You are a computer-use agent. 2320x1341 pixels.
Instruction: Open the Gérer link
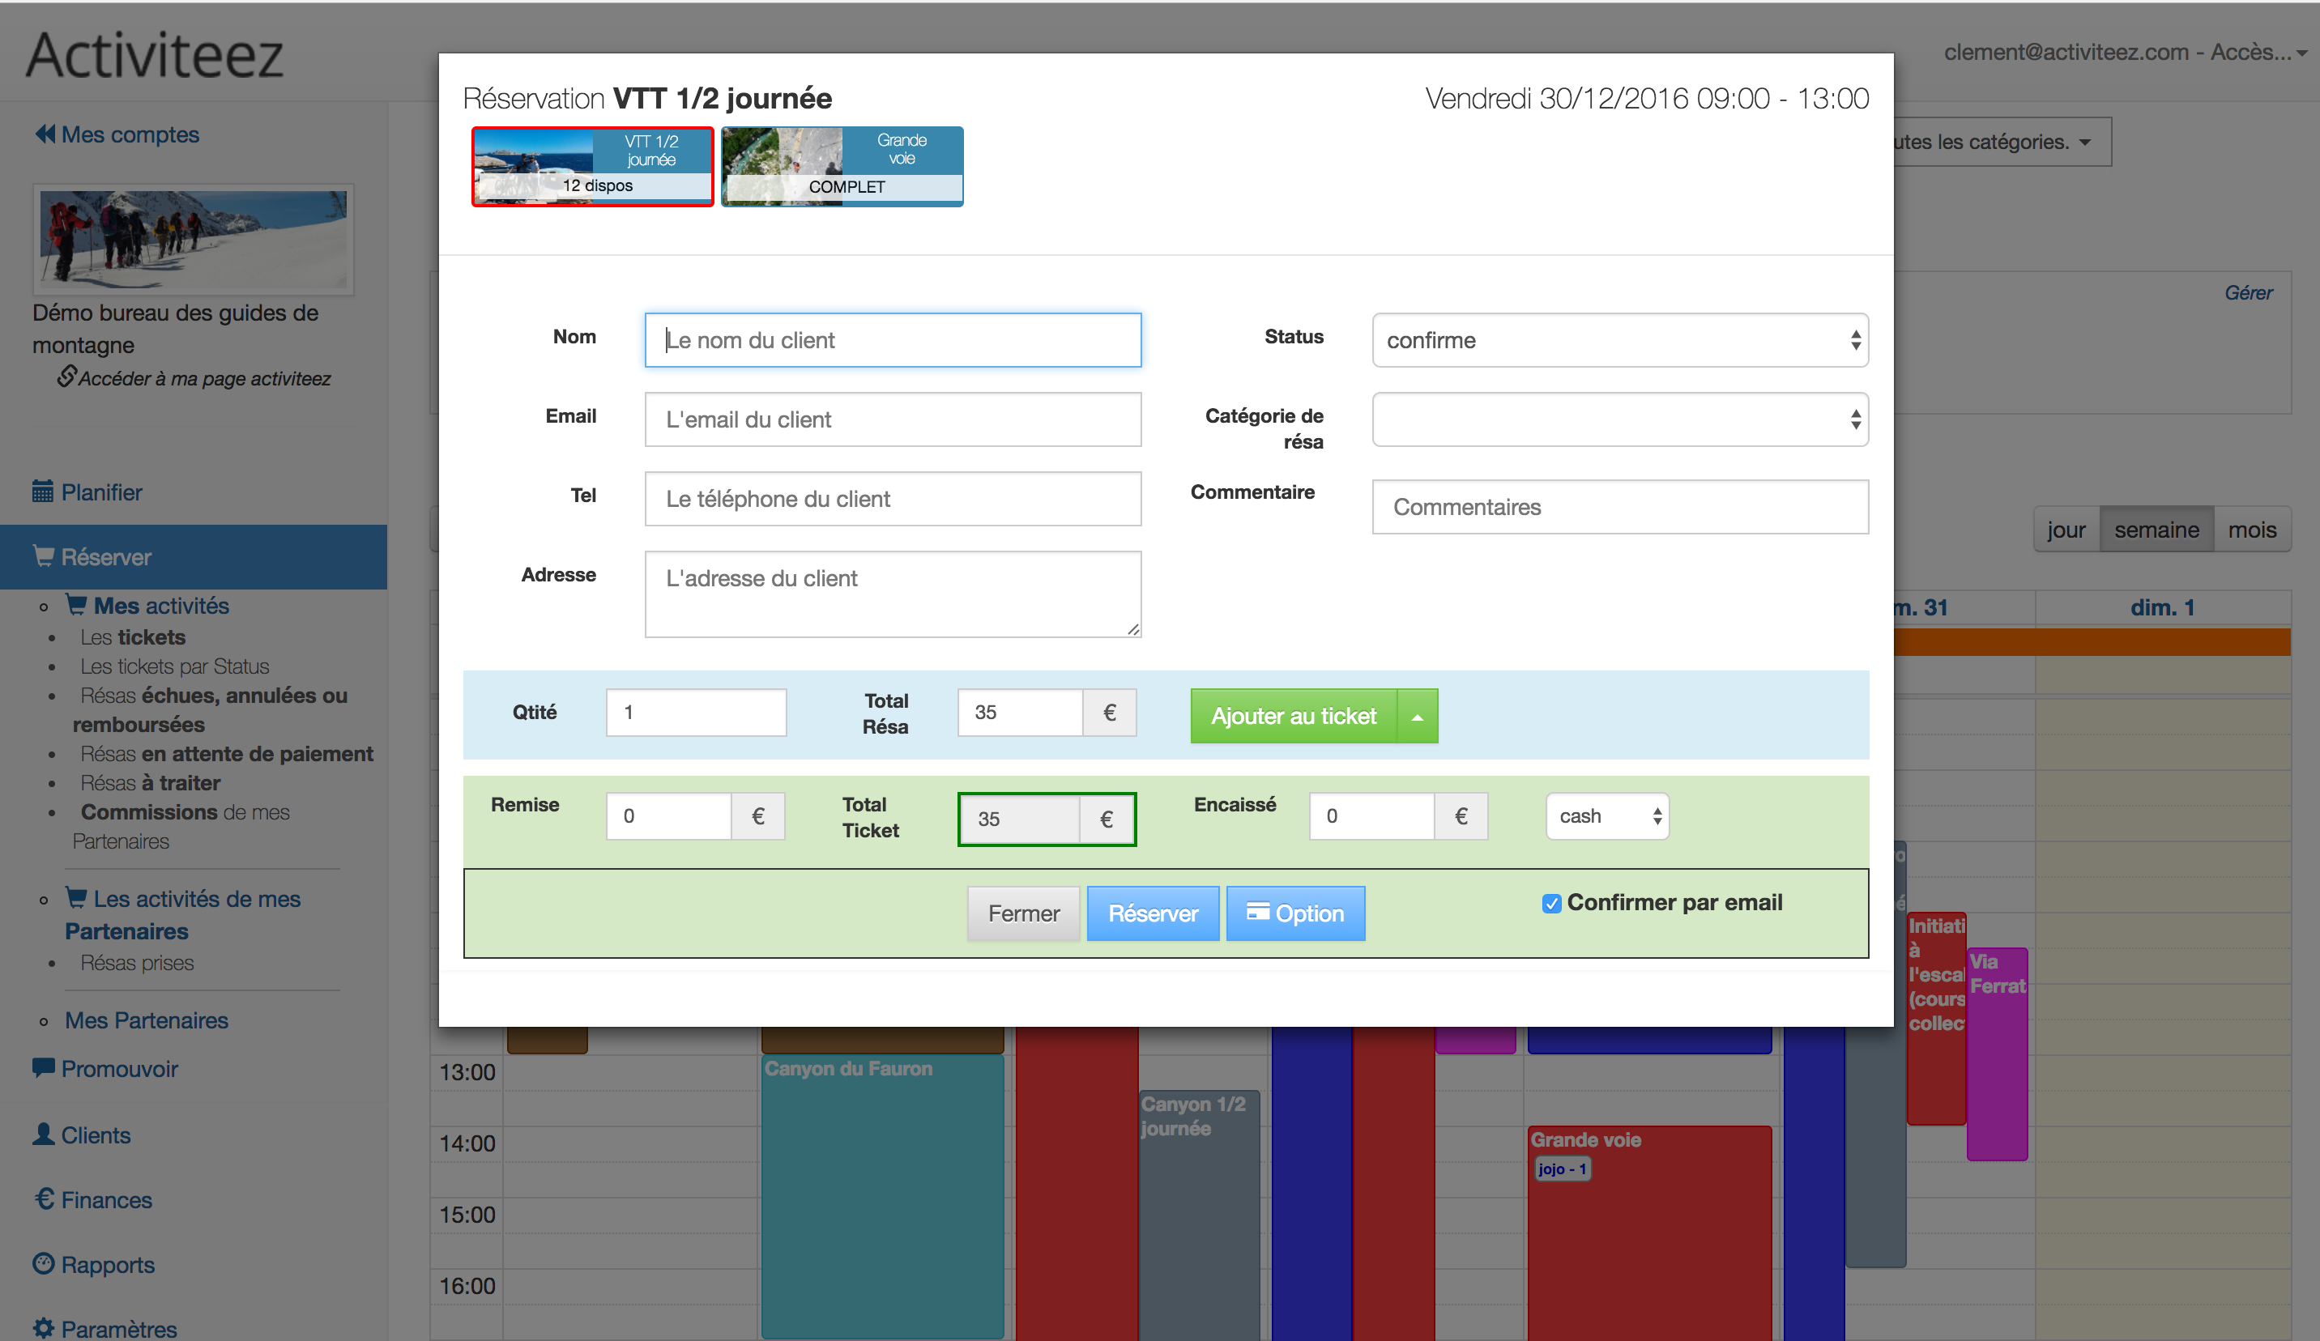point(2248,292)
